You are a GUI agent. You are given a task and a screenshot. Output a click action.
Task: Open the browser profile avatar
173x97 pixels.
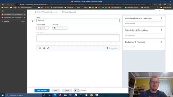tap(165, 5)
